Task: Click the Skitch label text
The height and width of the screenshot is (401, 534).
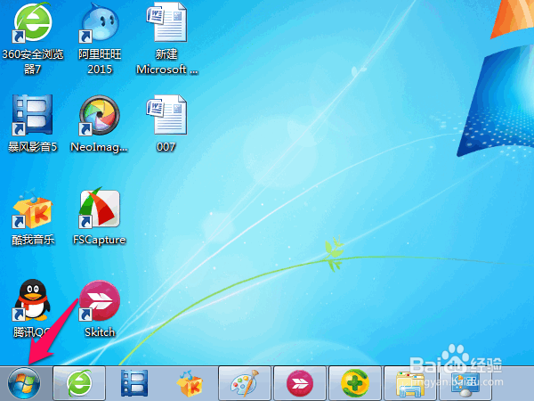Action: [x=100, y=332]
